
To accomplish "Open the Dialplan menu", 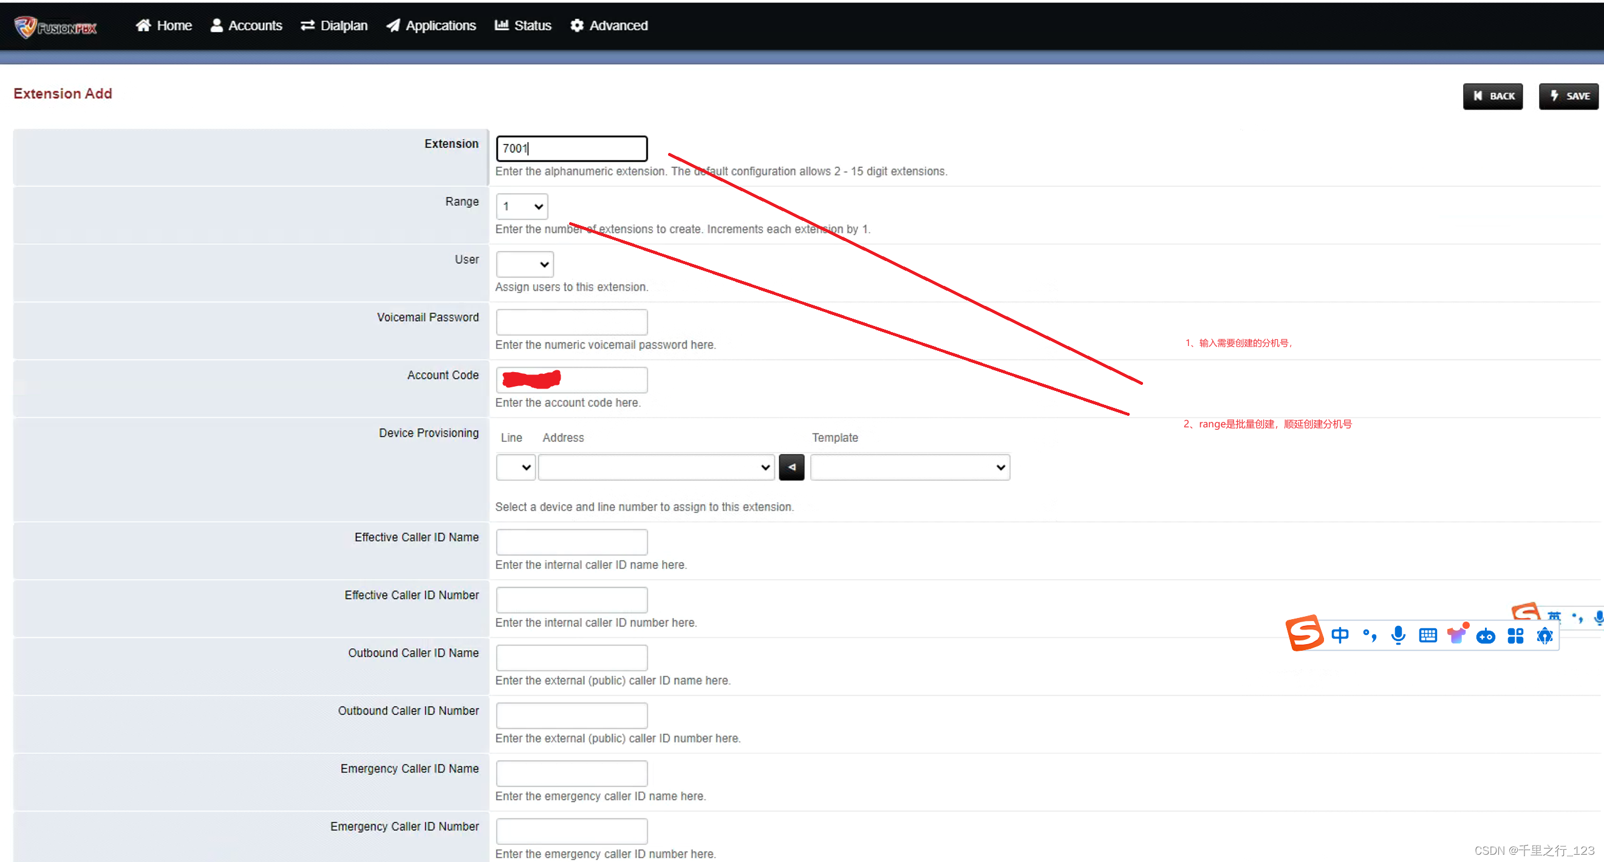I will (334, 25).
